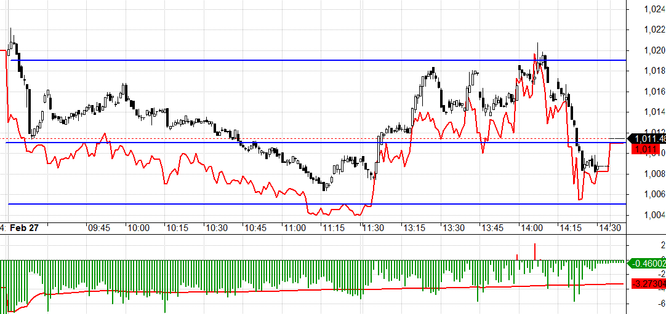
Task: Click the 10:30 time axis label
Action: (216, 228)
